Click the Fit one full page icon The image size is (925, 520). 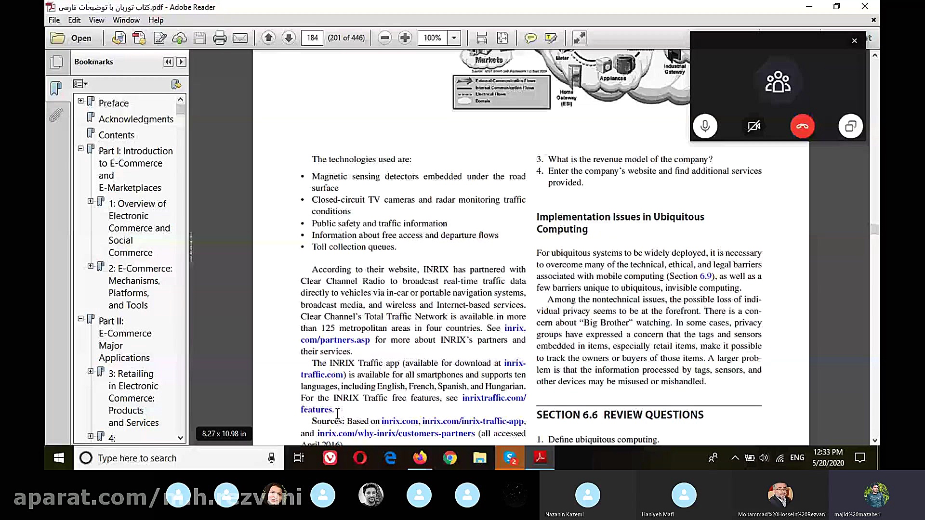tap(502, 38)
